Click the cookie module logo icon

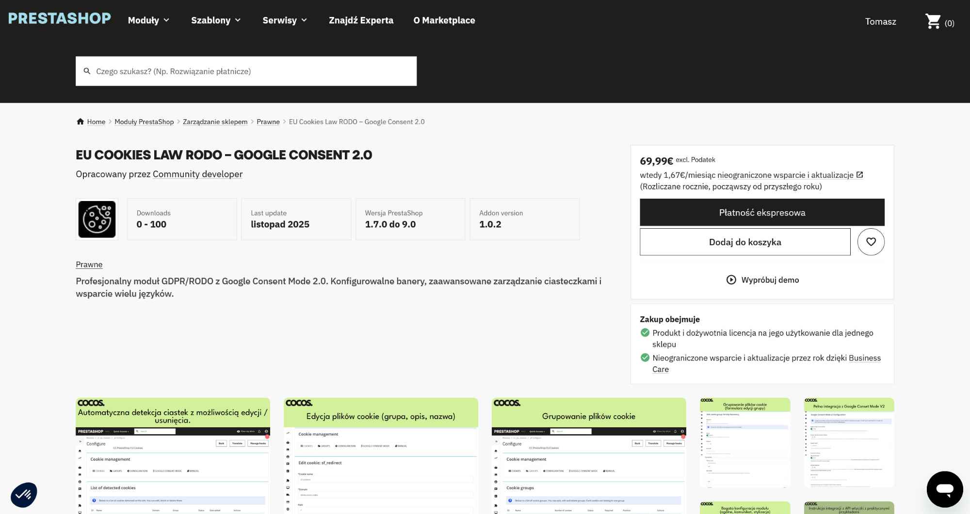pos(97,219)
